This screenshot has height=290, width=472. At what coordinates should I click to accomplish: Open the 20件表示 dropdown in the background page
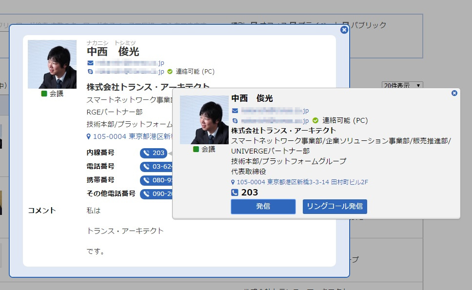pyautogui.click(x=402, y=85)
